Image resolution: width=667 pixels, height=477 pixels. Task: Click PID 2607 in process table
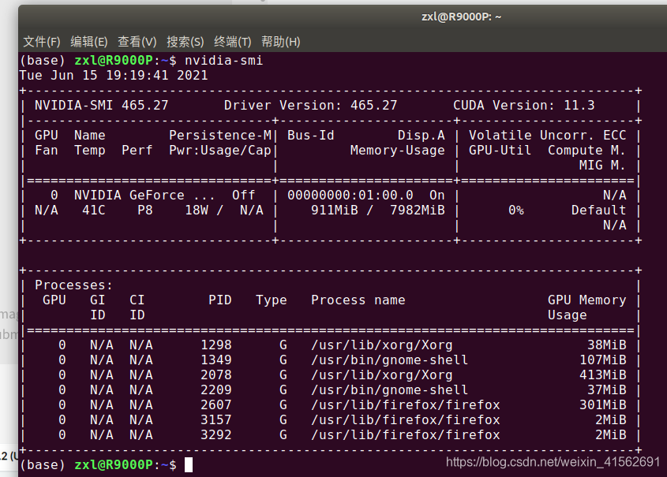(x=216, y=404)
